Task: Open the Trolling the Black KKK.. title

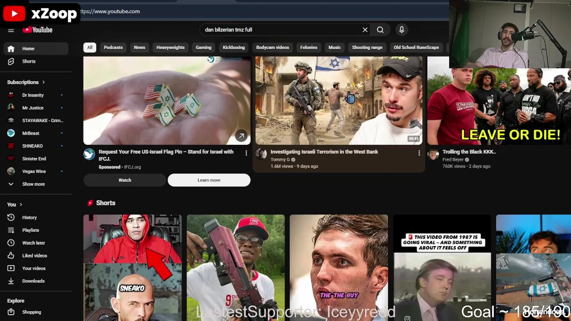Action: (469, 152)
